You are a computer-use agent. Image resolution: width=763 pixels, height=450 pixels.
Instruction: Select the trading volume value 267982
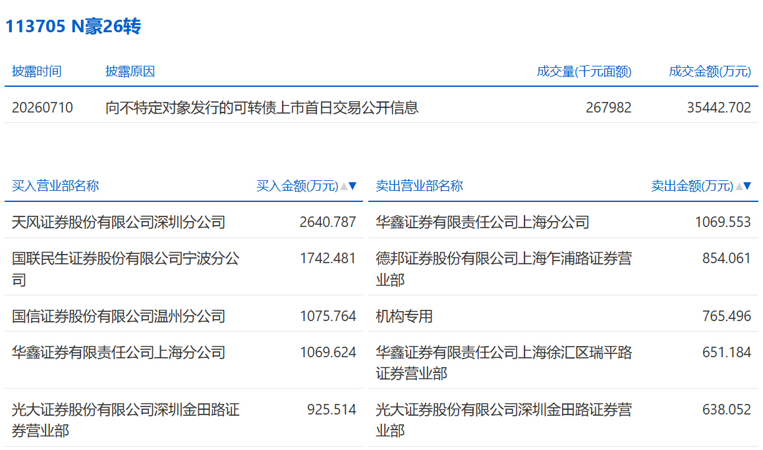tap(608, 107)
